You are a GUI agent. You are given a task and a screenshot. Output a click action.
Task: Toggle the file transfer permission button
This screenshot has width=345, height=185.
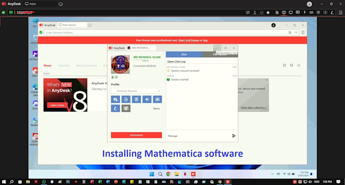click(x=126, y=99)
